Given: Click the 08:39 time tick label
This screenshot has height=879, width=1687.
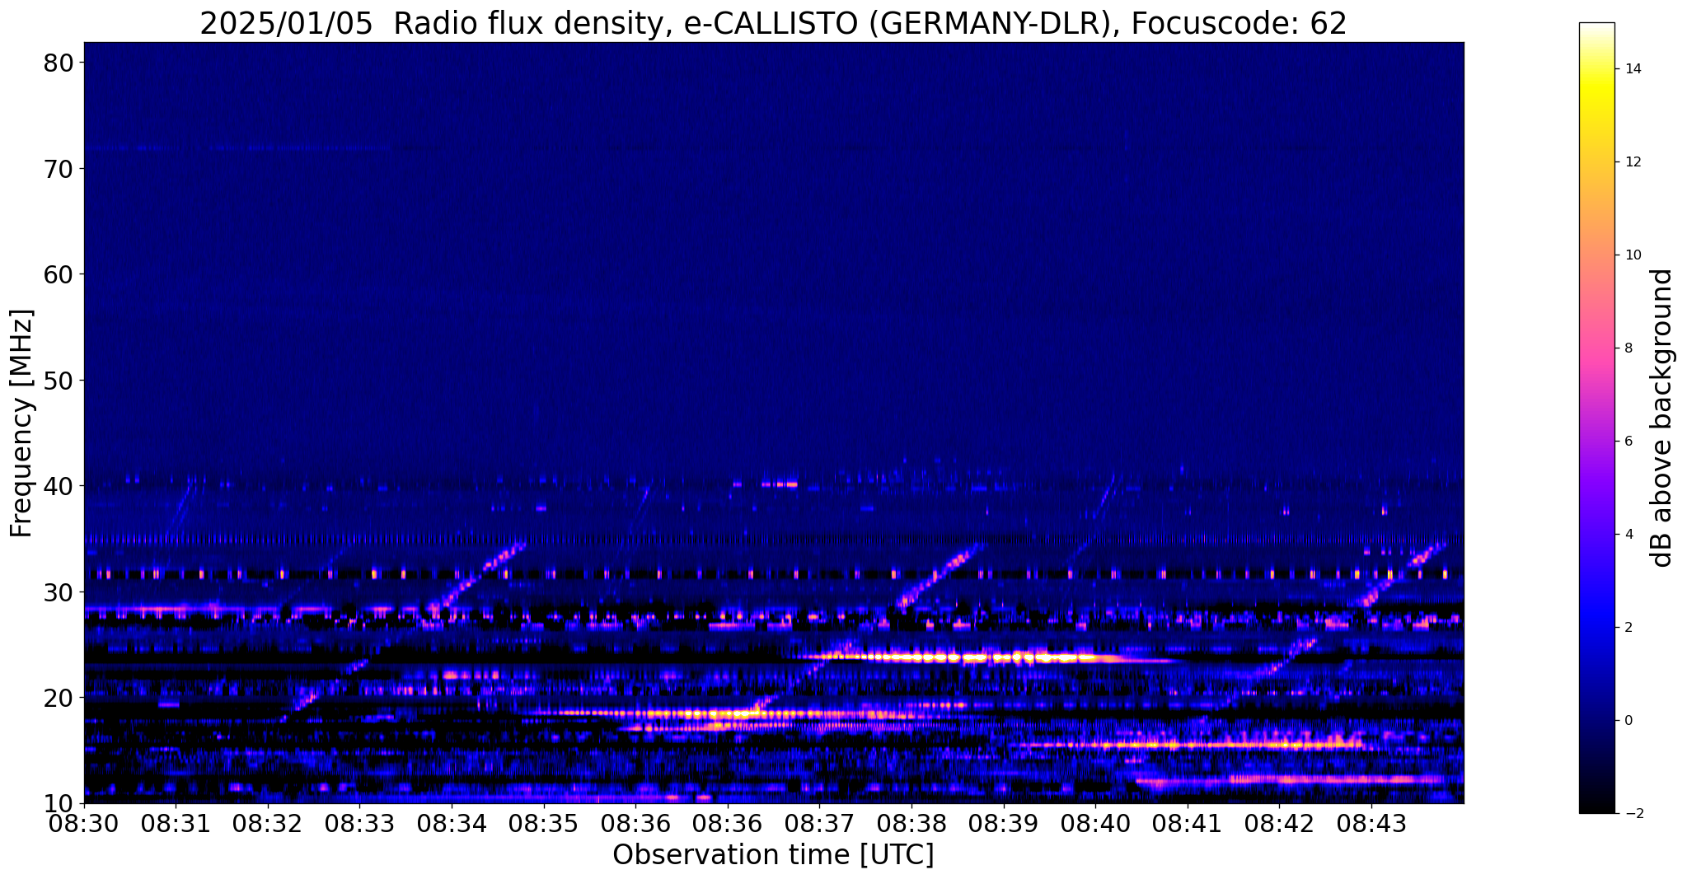Looking at the screenshot, I should point(1004,824).
